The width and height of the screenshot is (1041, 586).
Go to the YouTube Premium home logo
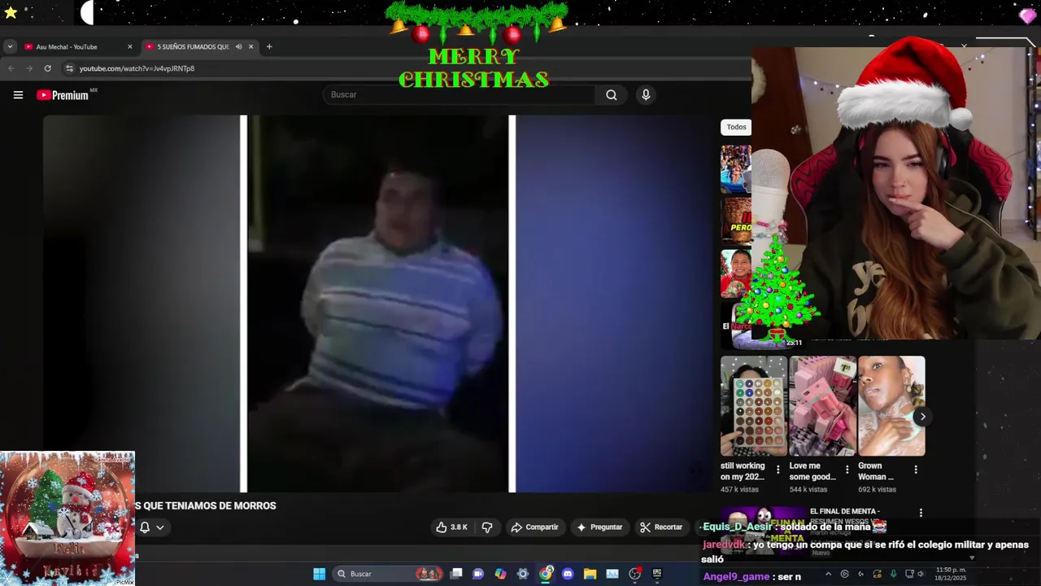coord(63,95)
